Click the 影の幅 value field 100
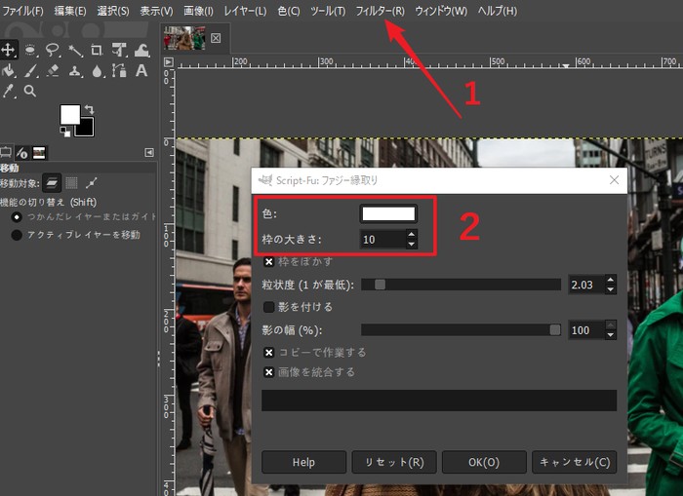Image resolution: width=683 pixels, height=496 pixels. point(586,330)
